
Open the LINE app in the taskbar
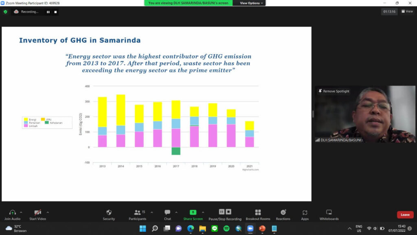click(214, 228)
